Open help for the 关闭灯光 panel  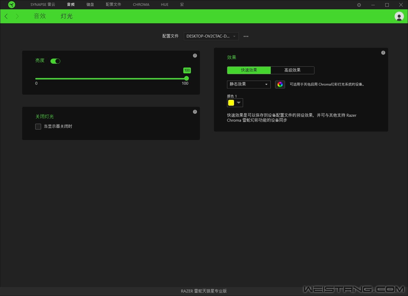pyautogui.click(x=195, y=112)
